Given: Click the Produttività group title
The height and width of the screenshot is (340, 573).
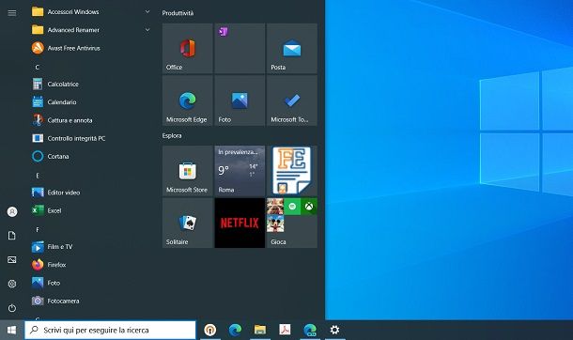Looking at the screenshot, I should tap(178, 13).
